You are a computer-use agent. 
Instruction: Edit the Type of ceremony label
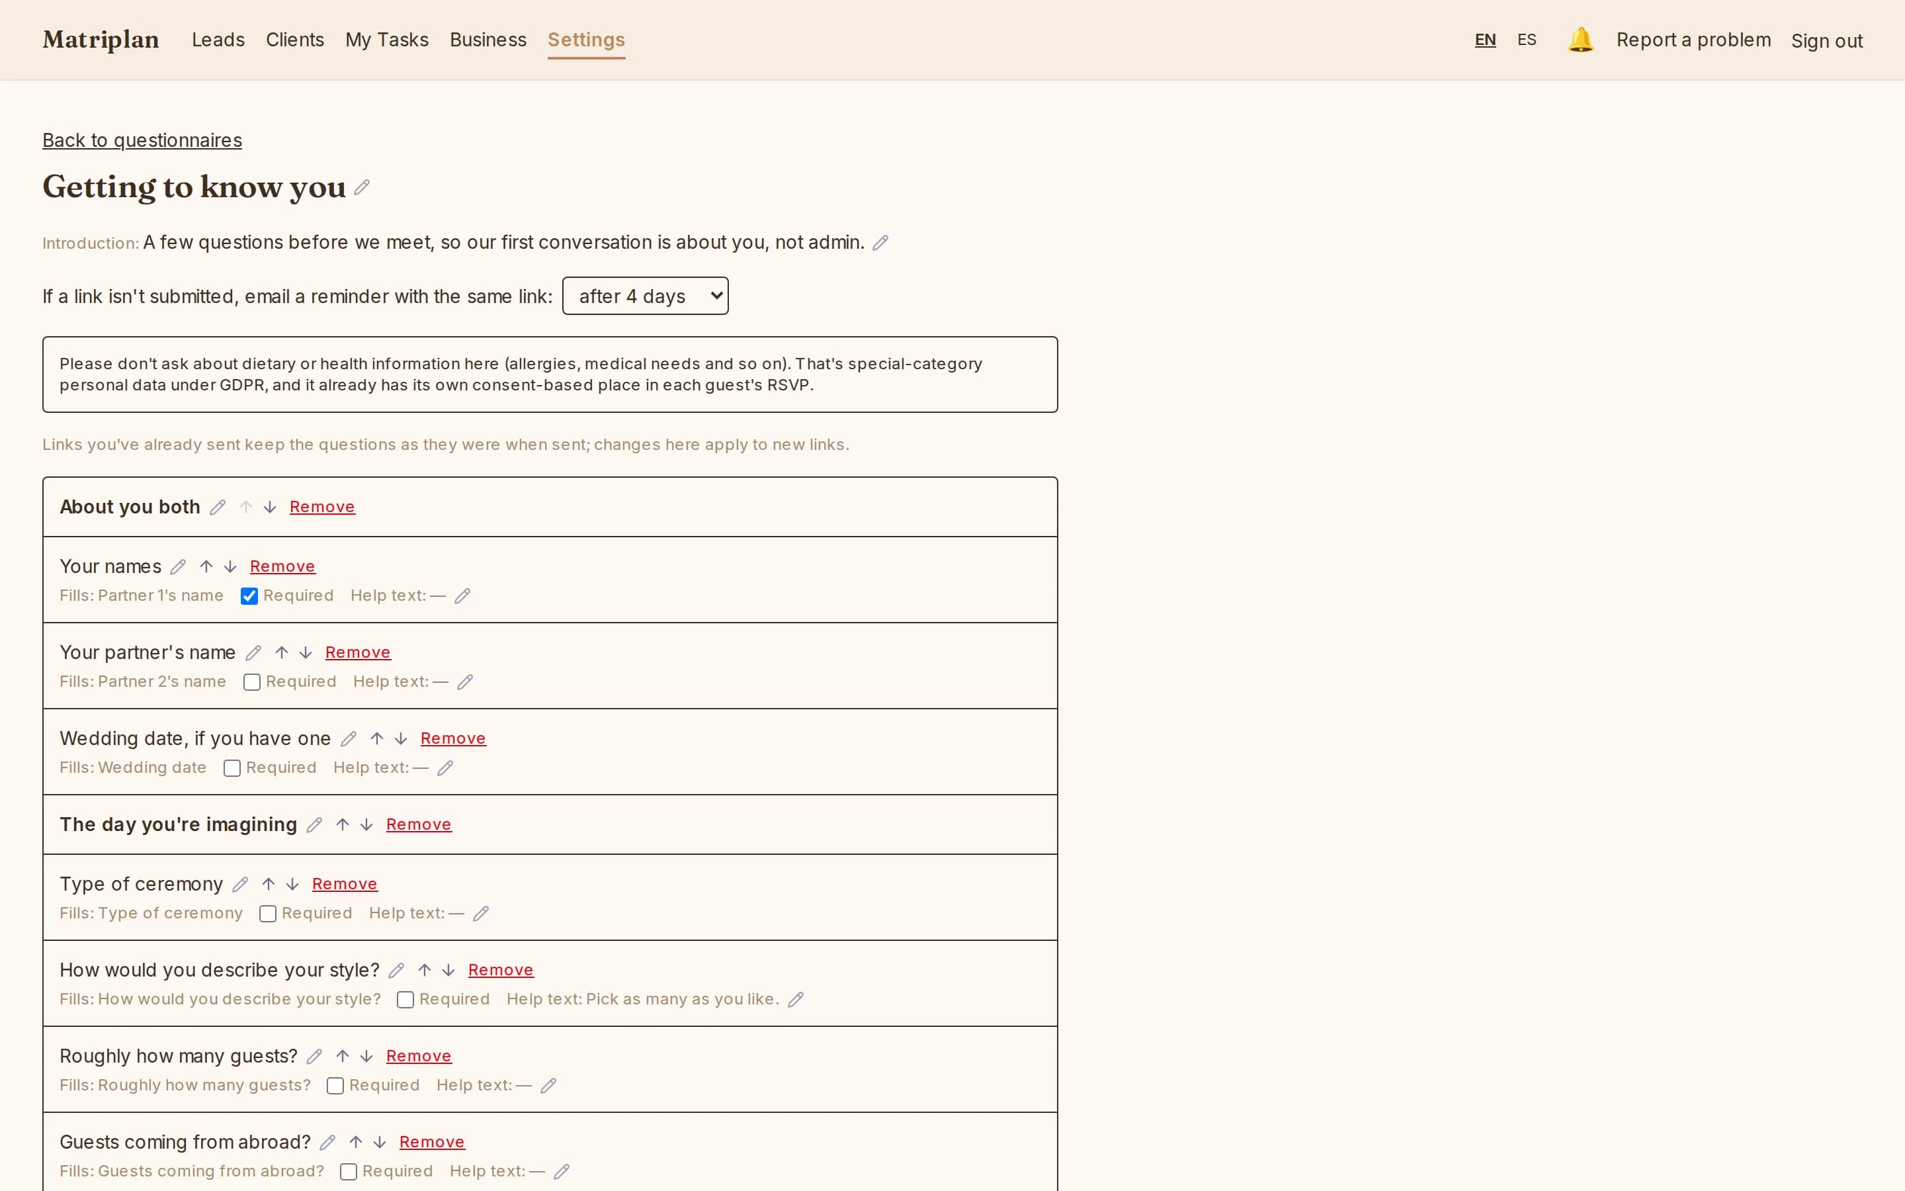(x=240, y=885)
